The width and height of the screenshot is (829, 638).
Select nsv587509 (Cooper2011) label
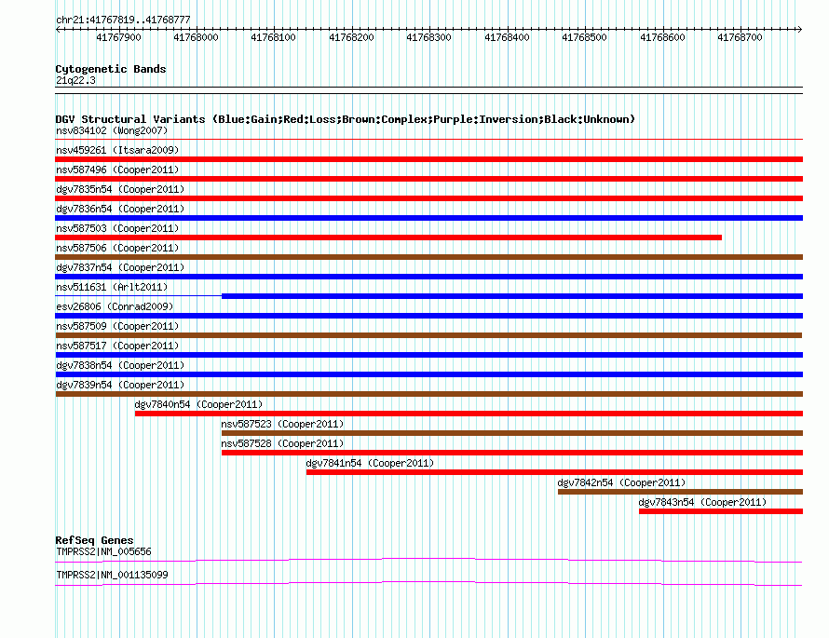click(117, 326)
